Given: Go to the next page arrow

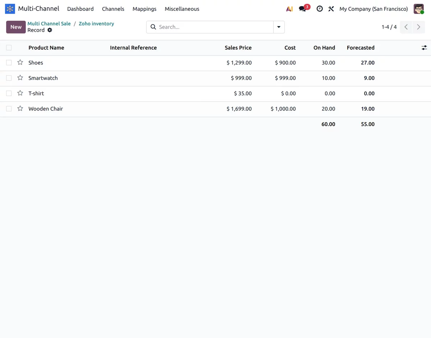Looking at the screenshot, I should pos(418,27).
